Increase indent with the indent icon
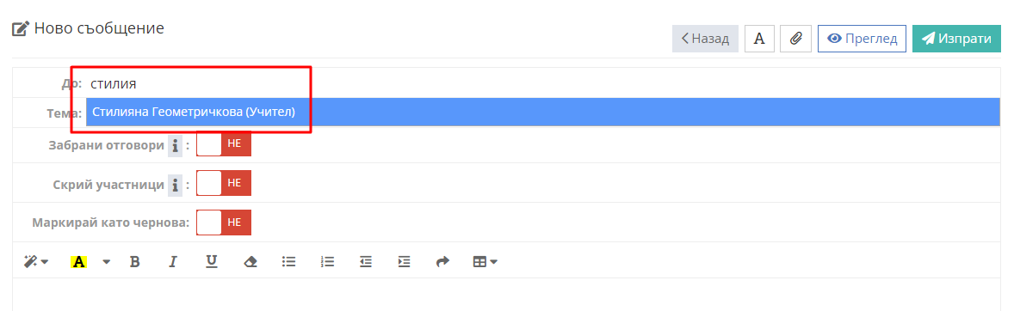This screenshot has height=311, width=1014. (405, 261)
